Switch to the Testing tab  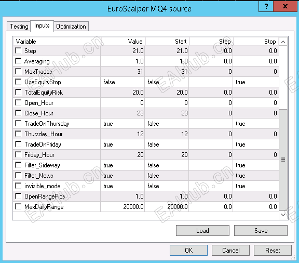click(19, 27)
